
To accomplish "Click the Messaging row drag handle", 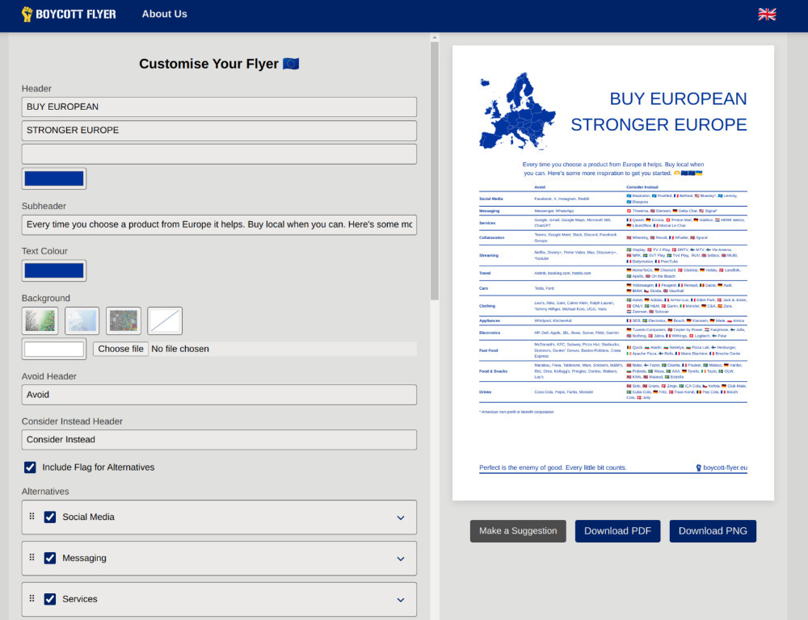I will tap(32, 557).
